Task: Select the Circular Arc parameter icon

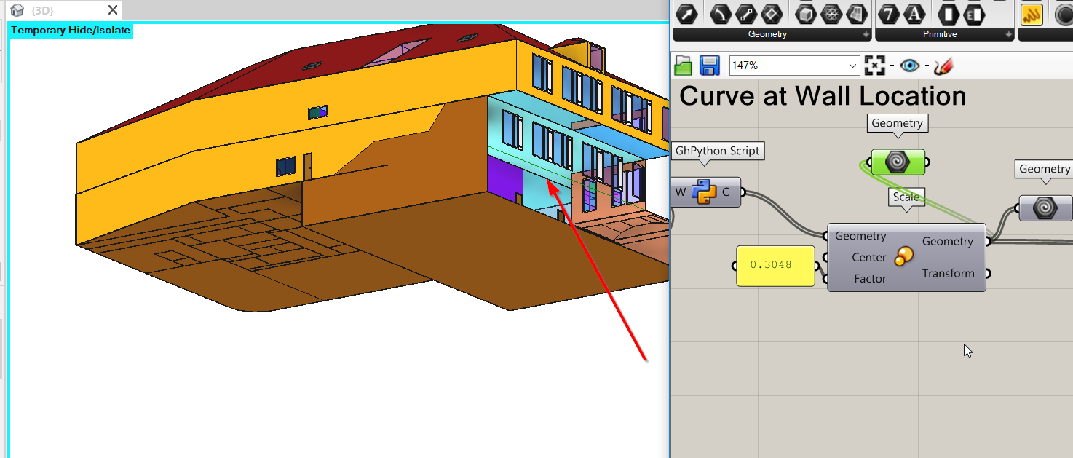Action: click(x=720, y=14)
